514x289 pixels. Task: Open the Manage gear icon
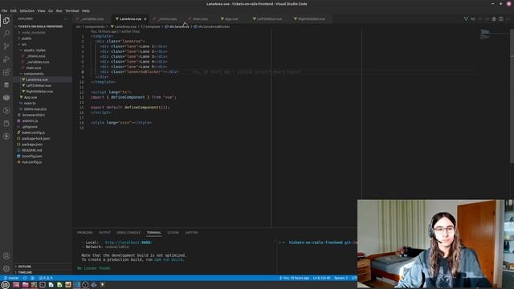click(x=6, y=269)
